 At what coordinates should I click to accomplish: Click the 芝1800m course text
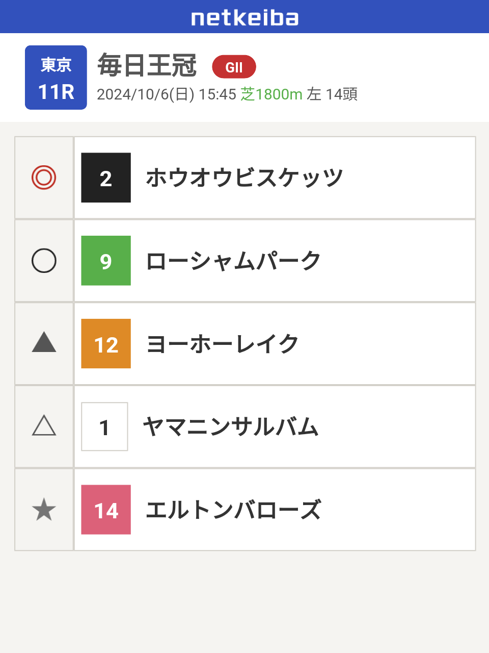click(x=271, y=94)
